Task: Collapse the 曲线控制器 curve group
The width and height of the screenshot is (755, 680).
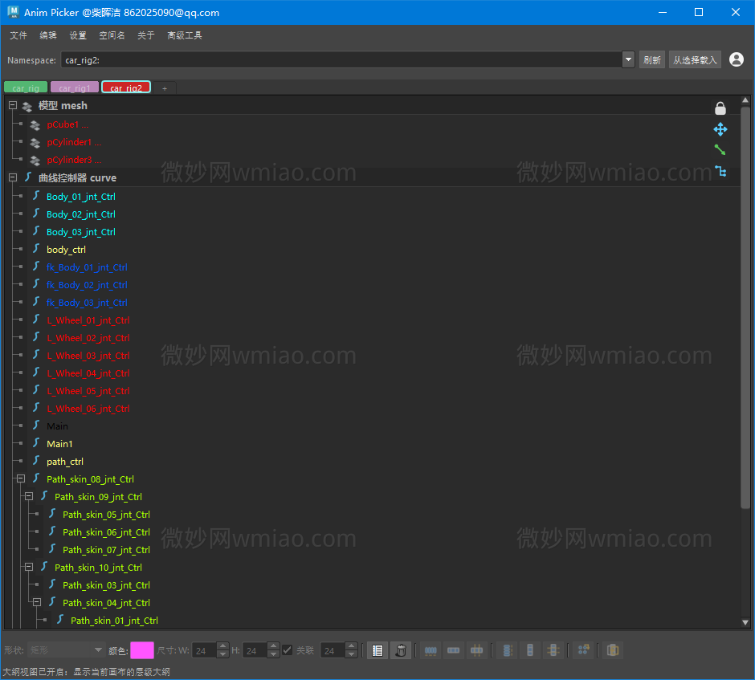Action: coord(13,177)
